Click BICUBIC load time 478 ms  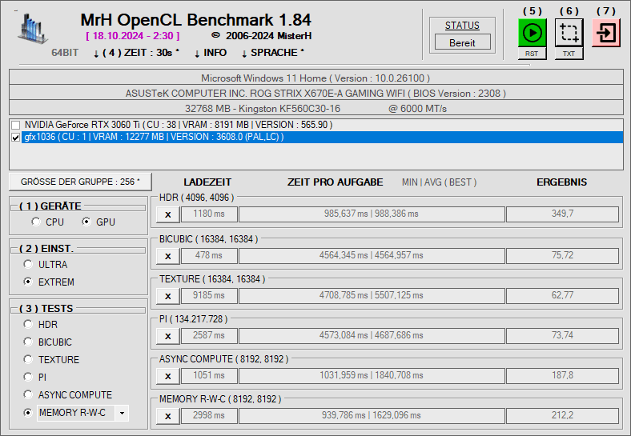(209, 255)
